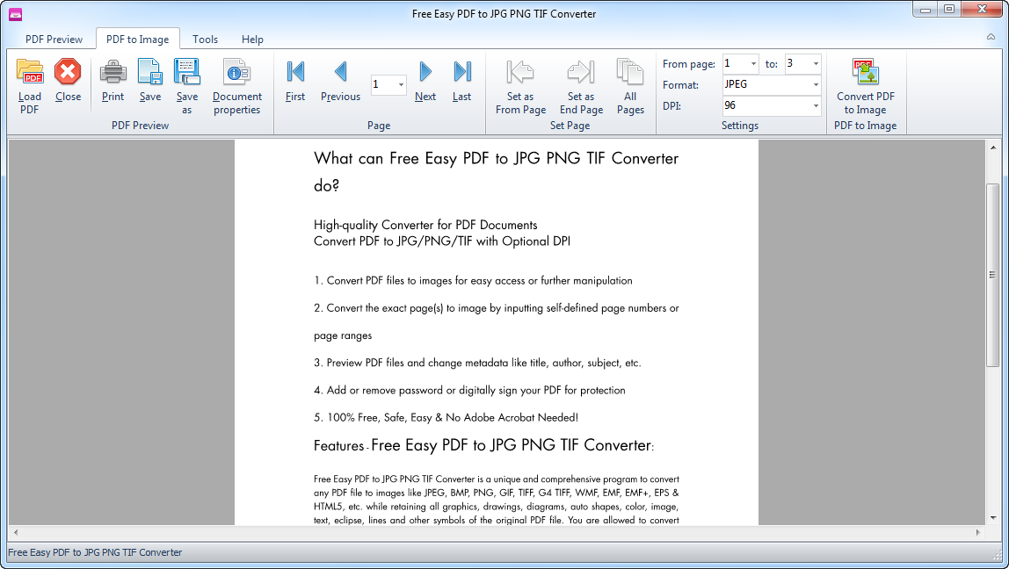Click the horizontal scroll left arrow
Image resolution: width=1009 pixels, height=569 pixels.
pos(16,532)
